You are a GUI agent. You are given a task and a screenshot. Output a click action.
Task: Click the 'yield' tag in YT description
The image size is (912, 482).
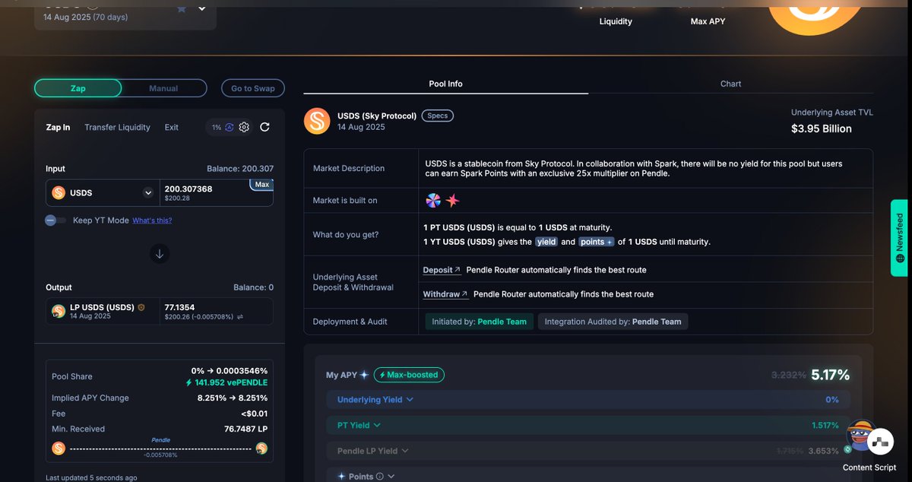pos(546,242)
